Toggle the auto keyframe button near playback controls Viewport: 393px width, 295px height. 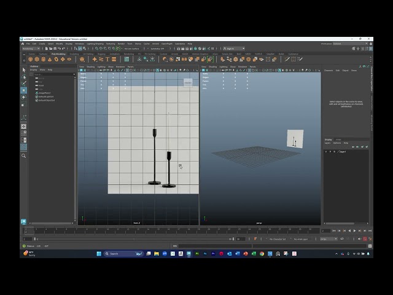[365, 239]
